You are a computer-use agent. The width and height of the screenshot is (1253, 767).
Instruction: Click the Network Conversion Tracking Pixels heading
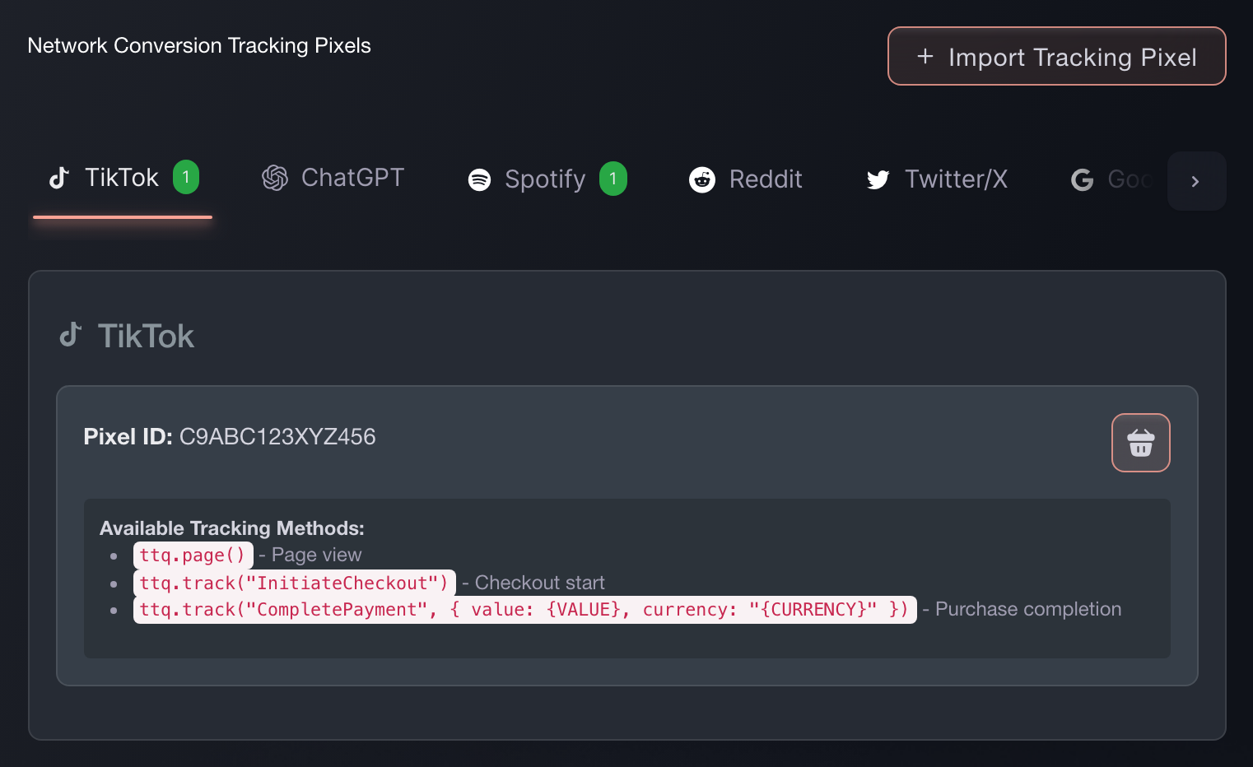[199, 45]
